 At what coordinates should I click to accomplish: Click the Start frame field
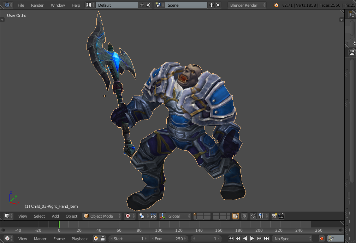(129, 238)
